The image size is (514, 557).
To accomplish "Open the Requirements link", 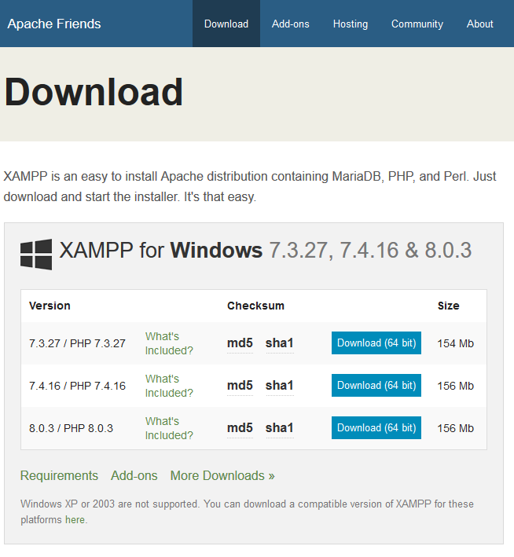I will 59,475.
